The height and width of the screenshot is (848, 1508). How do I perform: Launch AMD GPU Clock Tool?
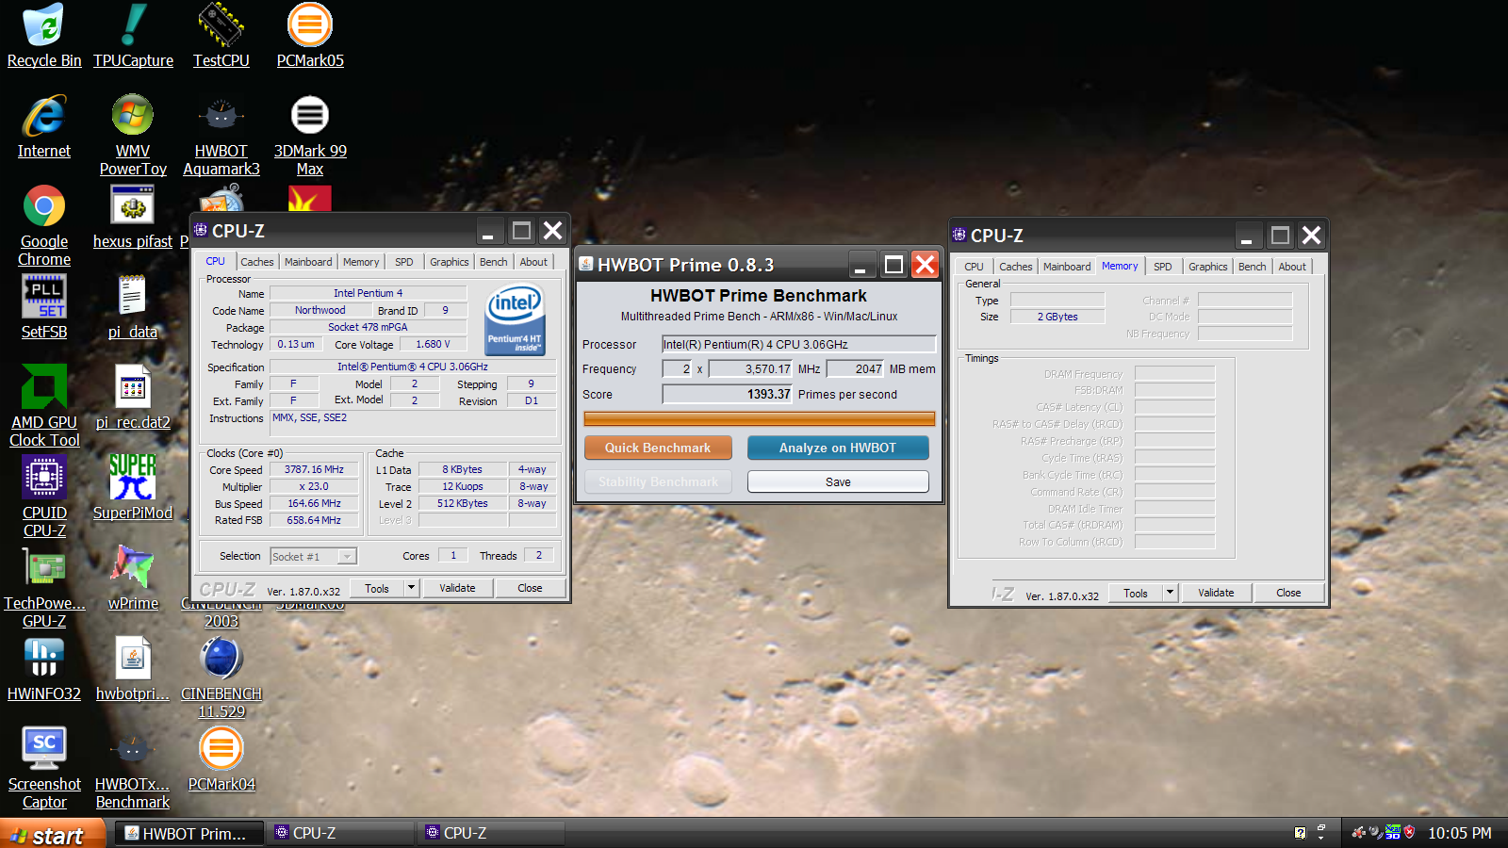coord(43,406)
